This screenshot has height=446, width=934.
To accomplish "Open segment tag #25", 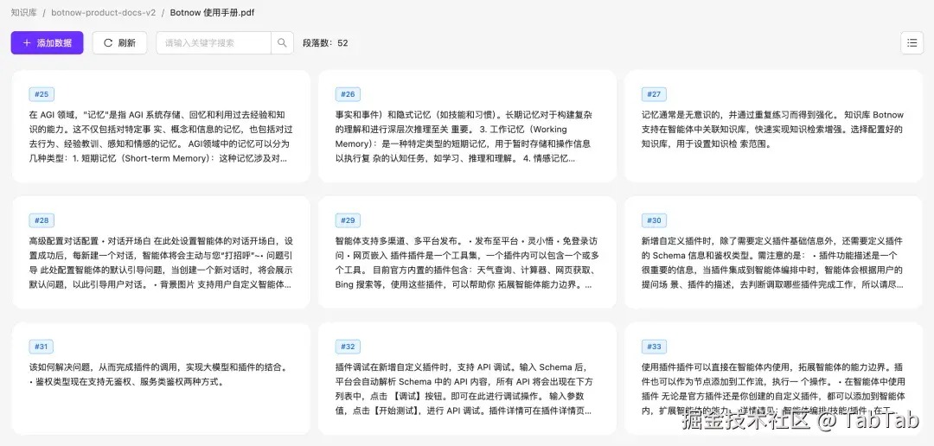I will point(42,94).
